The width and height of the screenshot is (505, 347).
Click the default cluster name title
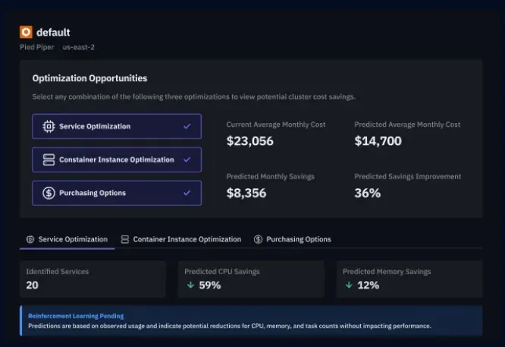pos(53,32)
